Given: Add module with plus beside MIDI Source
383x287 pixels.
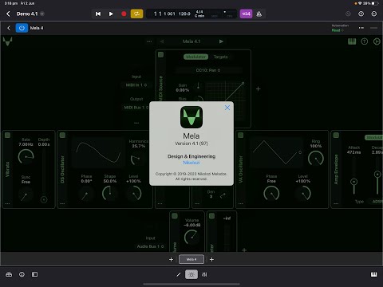Looking at the screenshot, I should [x=258, y=88].
